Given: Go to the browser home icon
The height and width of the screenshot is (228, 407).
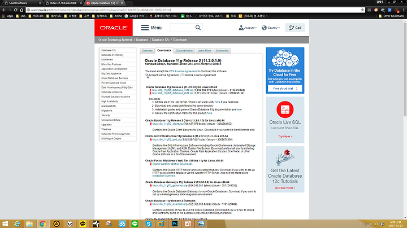Looking at the screenshot, I should click(x=21, y=10).
